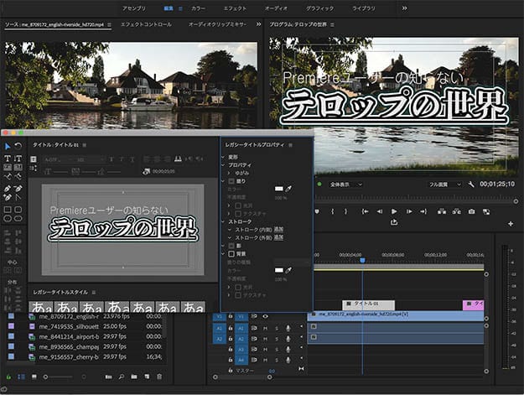Screen dimensions: 524x395
Task: Click the Lift button in Program monitor
Action: tap(442, 211)
